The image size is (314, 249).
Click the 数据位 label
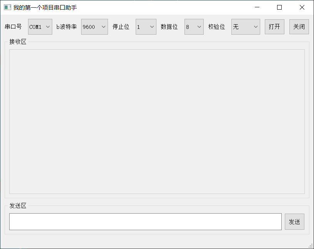coord(169,27)
